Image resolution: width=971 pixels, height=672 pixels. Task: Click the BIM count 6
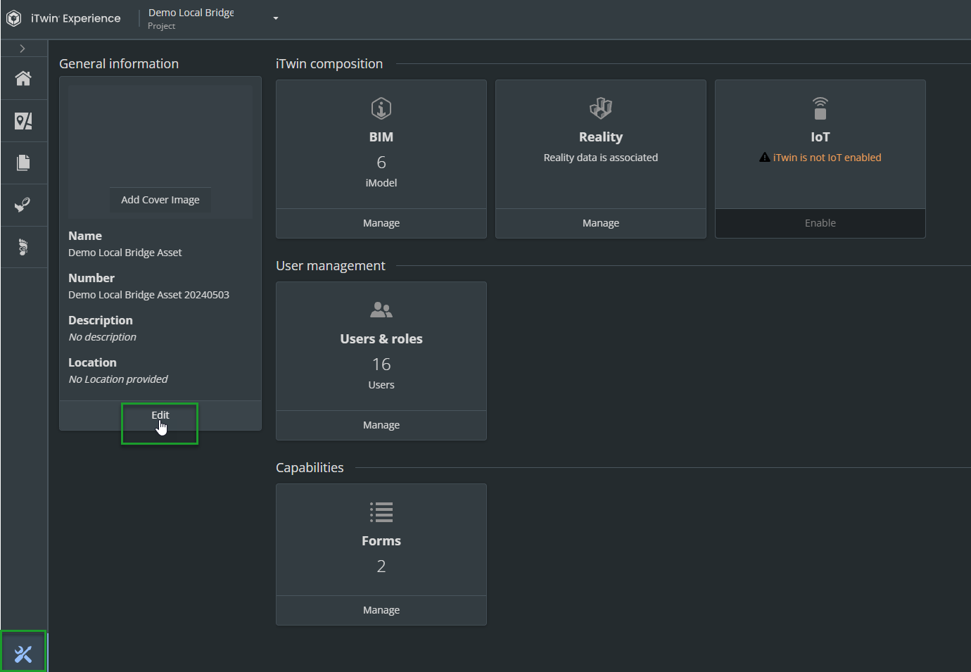(x=381, y=163)
